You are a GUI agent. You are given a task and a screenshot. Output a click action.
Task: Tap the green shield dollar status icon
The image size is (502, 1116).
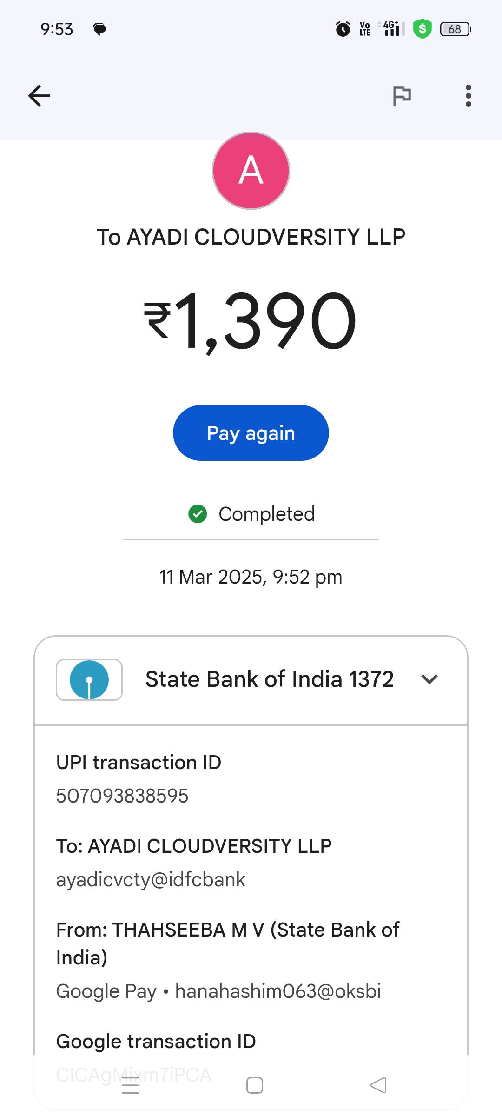click(x=422, y=29)
